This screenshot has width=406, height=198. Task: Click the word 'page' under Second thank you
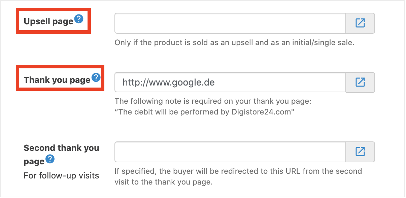point(34,162)
